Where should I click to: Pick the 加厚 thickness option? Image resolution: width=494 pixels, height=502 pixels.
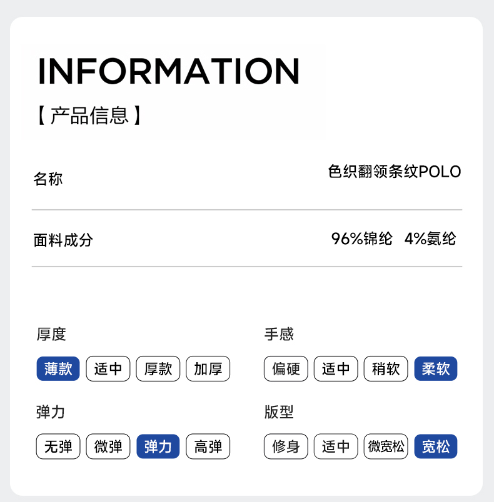(208, 369)
